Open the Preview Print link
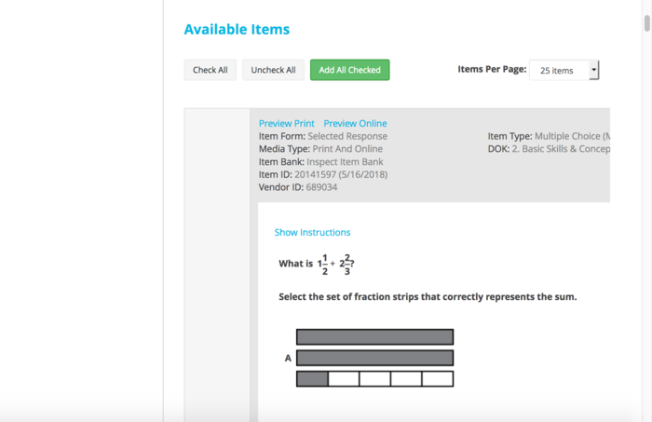This screenshot has height=422, width=652. pyautogui.click(x=286, y=123)
